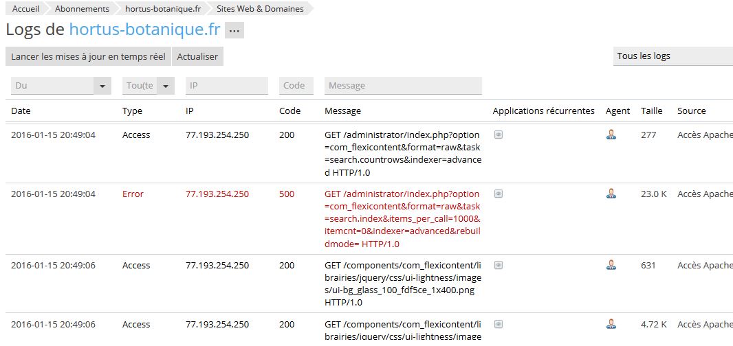Click the eye icon in the 20:49:04 Access row

tap(499, 135)
